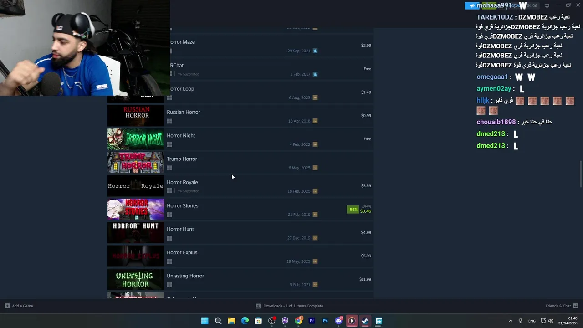The height and width of the screenshot is (328, 583).
Task: Switch to OBS Studio in taskbar
Action: tap(272, 321)
